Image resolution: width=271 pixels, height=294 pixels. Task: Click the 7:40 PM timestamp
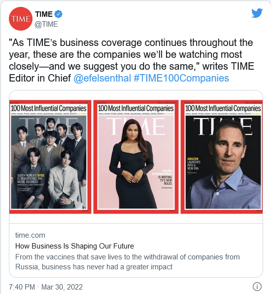click(22, 287)
